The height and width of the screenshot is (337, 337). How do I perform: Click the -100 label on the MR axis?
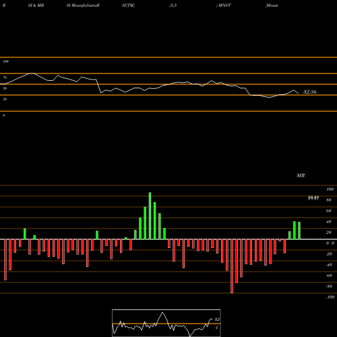pos(330,297)
